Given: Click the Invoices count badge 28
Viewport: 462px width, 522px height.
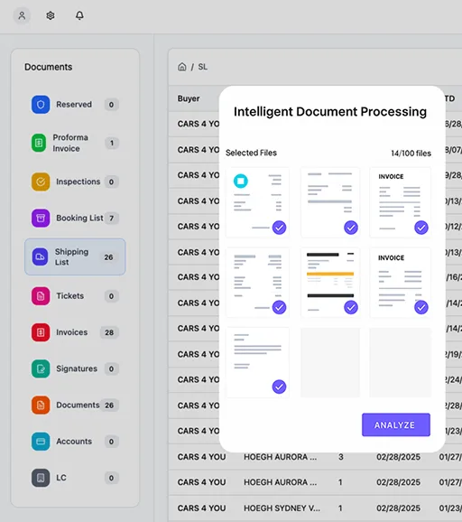Looking at the screenshot, I should [x=109, y=332].
